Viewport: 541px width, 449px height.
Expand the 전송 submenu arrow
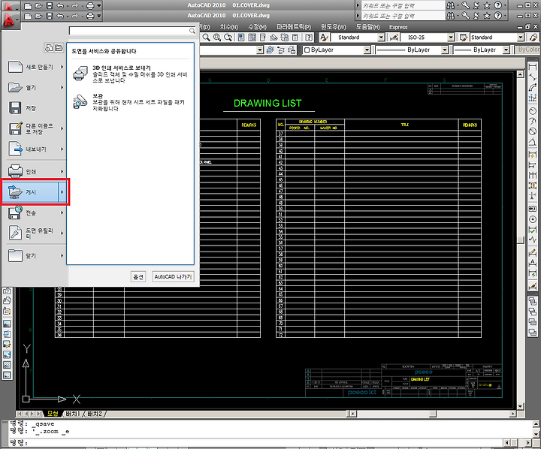(x=62, y=212)
